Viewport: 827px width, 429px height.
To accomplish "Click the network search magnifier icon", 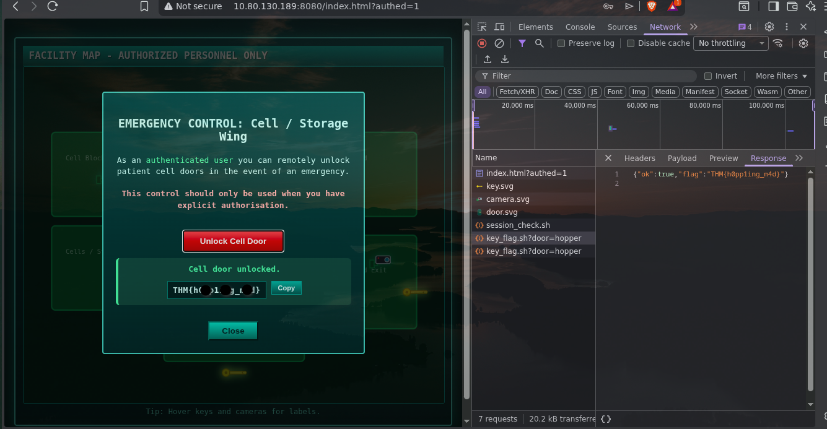I will [540, 43].
